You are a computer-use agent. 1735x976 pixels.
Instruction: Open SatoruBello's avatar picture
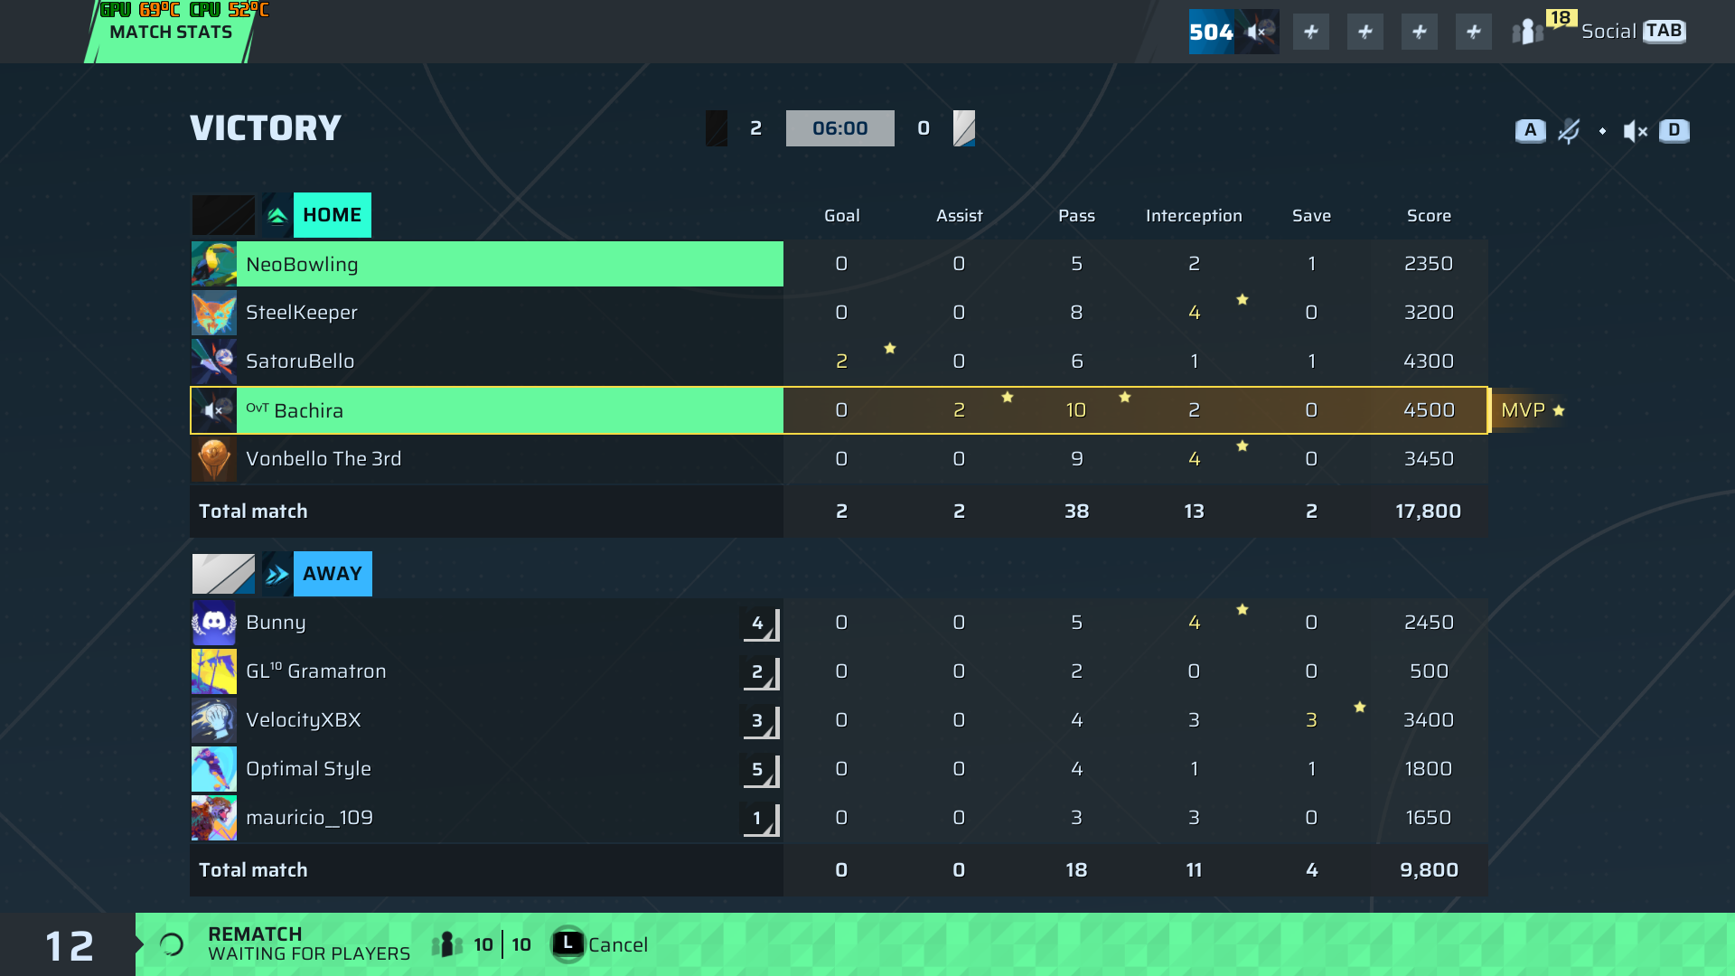(214, 361)
